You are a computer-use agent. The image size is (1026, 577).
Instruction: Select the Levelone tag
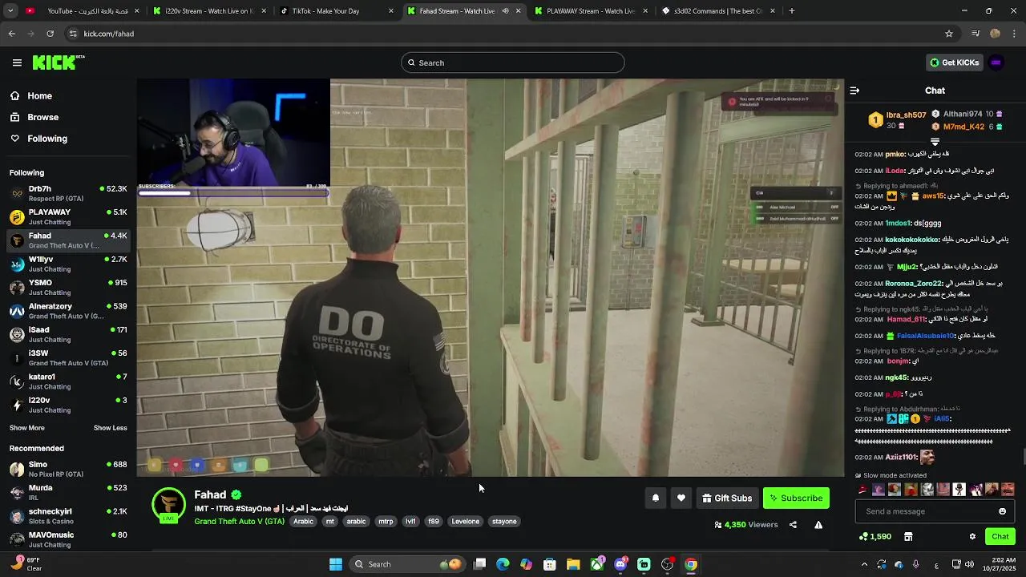466,522
